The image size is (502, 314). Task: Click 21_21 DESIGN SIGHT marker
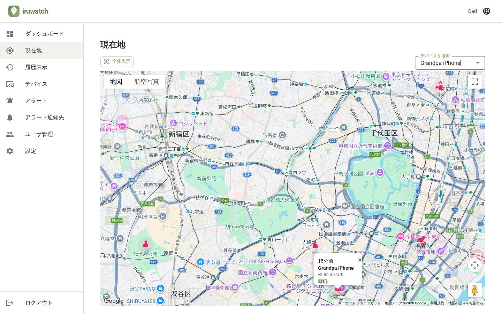coord(289,261)
